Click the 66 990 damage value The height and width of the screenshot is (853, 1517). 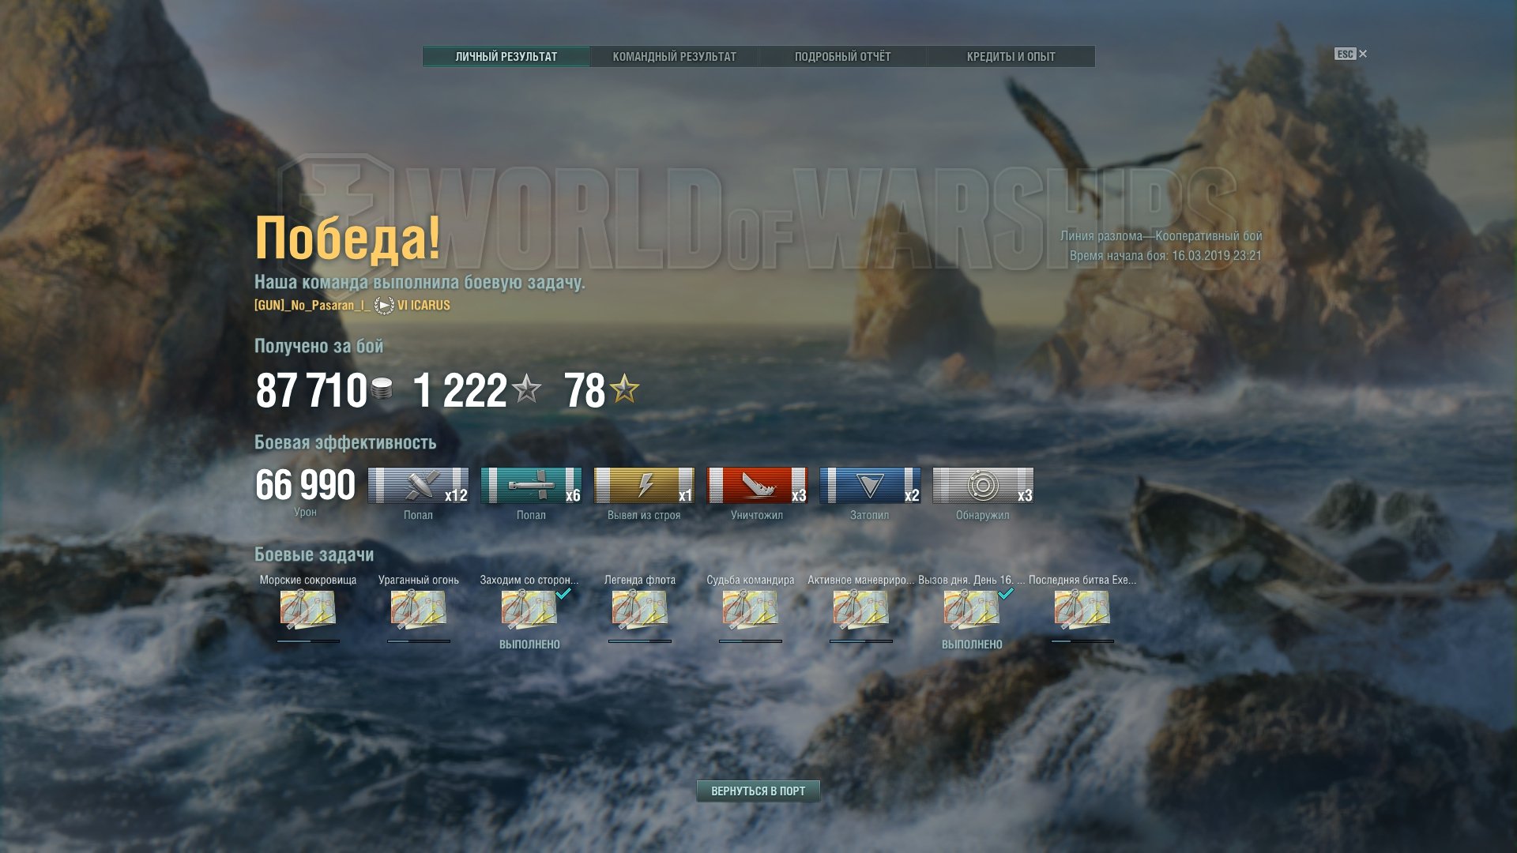[x=306, y=485]
